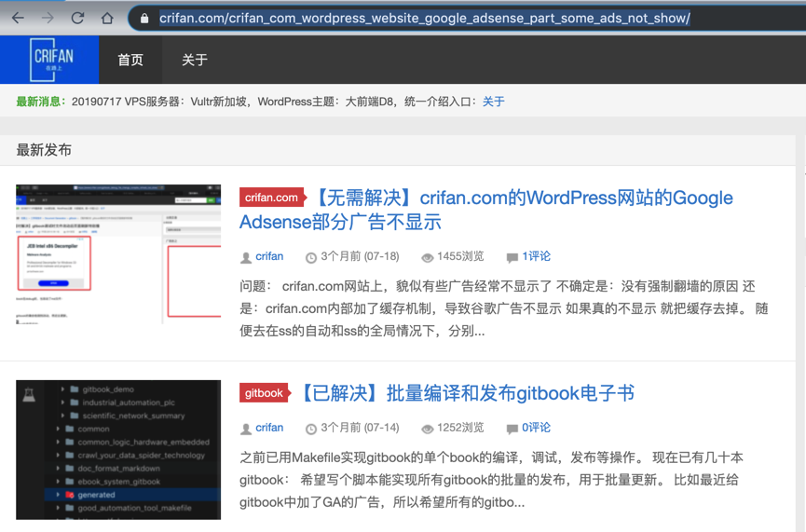Click the comment bubble icon beside 0评论

click(512, 429)
